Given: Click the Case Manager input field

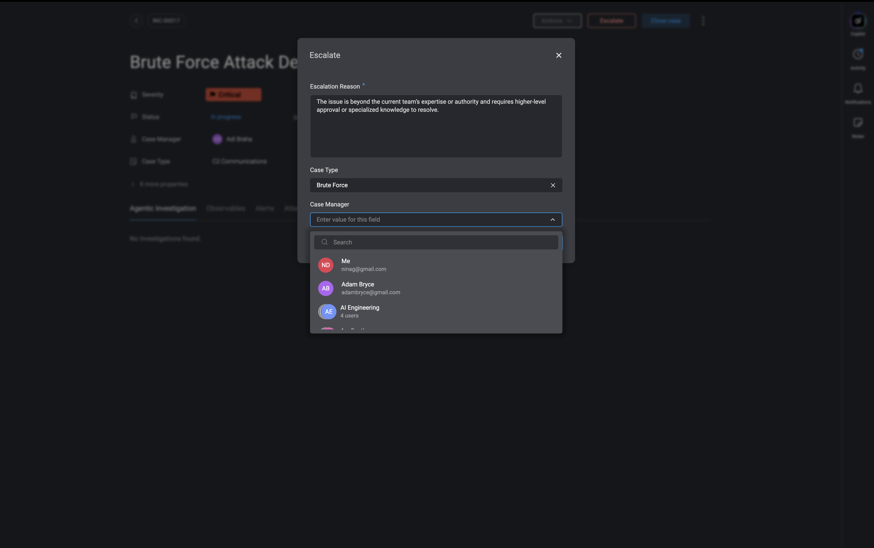Looking at the screenshot, I should click(428, 220).
